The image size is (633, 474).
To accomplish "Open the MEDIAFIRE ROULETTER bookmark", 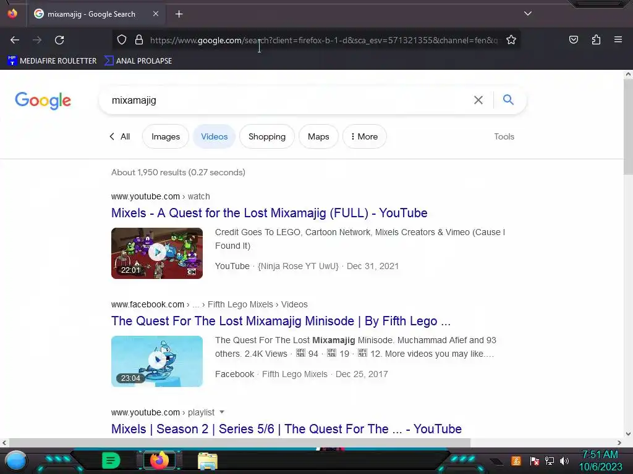I will [x=52, y=61].
